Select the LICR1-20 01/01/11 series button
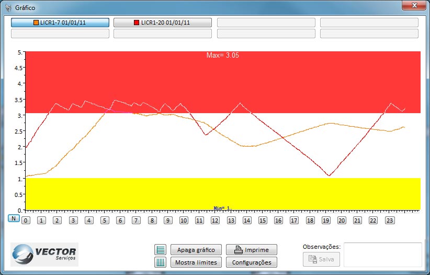 tap(163, 23)
